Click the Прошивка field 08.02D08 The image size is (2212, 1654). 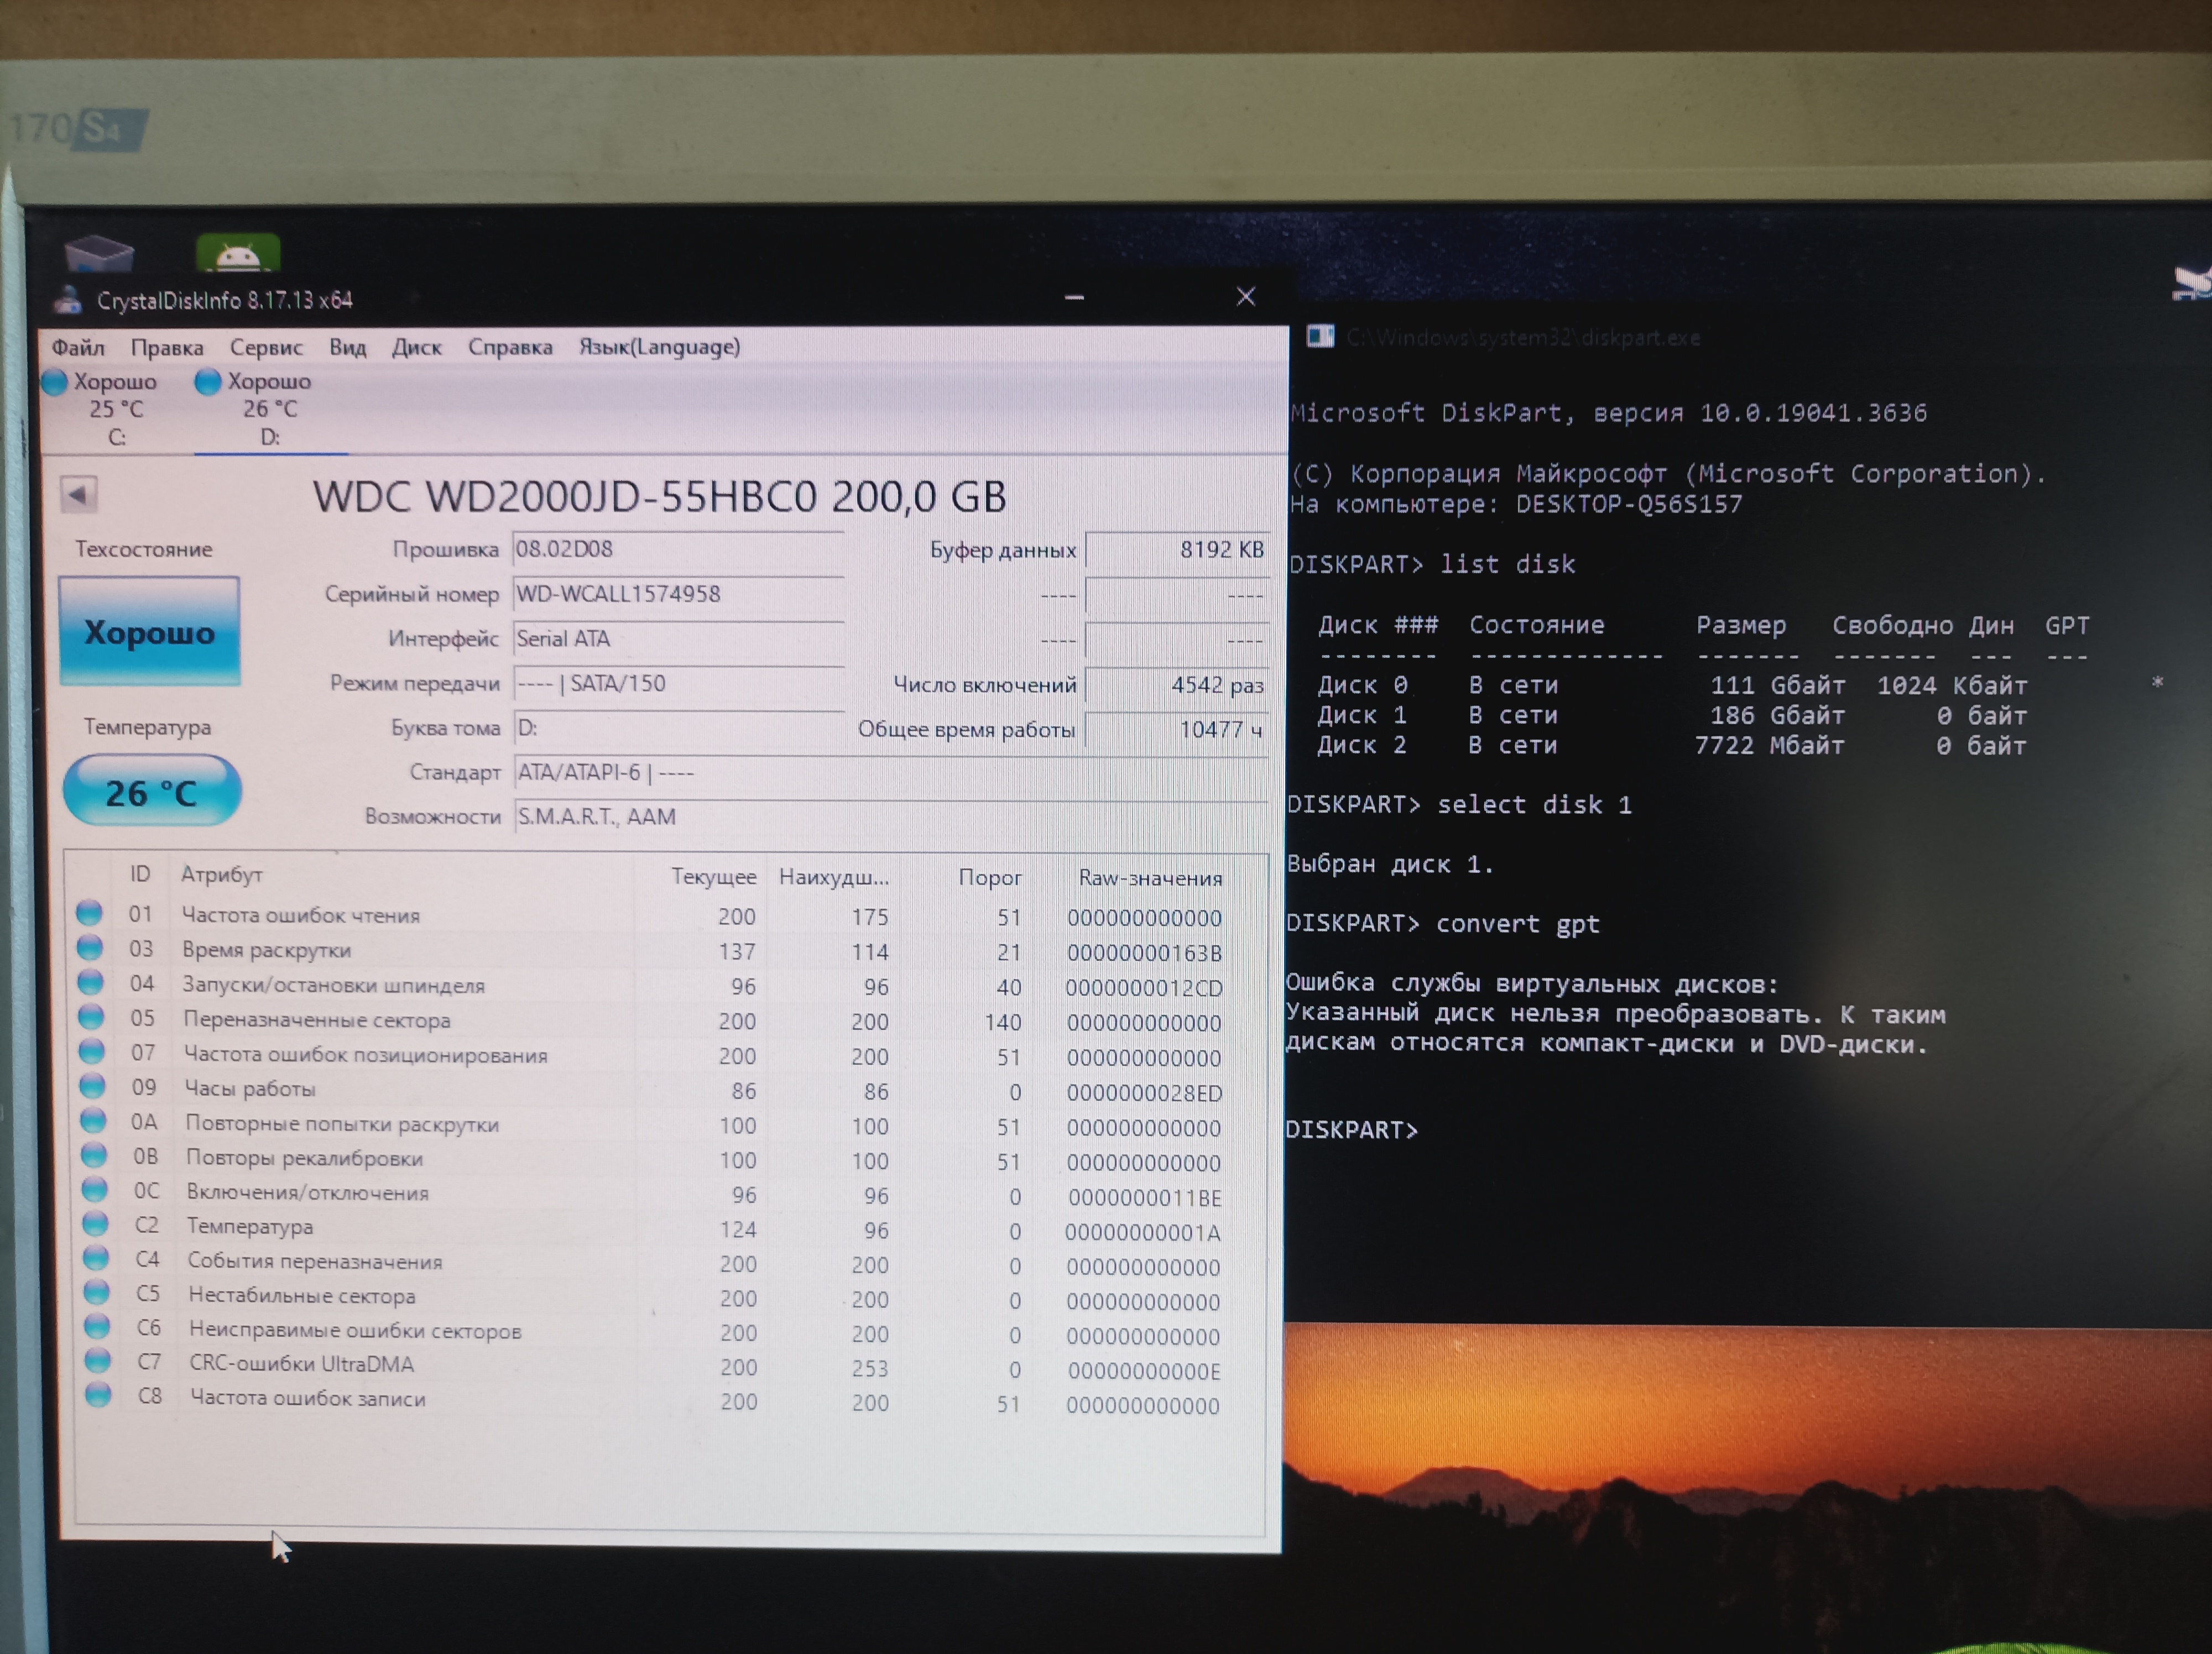tap(678, 549)
